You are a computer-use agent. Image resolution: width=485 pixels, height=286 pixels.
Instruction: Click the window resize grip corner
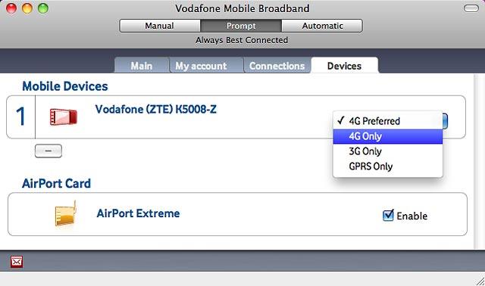(480, 281)
